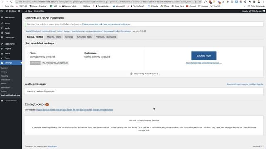Open UpdraftPlus Backups submenu
The width and height of the screenshot is (266, 149).
coord(10,95)
